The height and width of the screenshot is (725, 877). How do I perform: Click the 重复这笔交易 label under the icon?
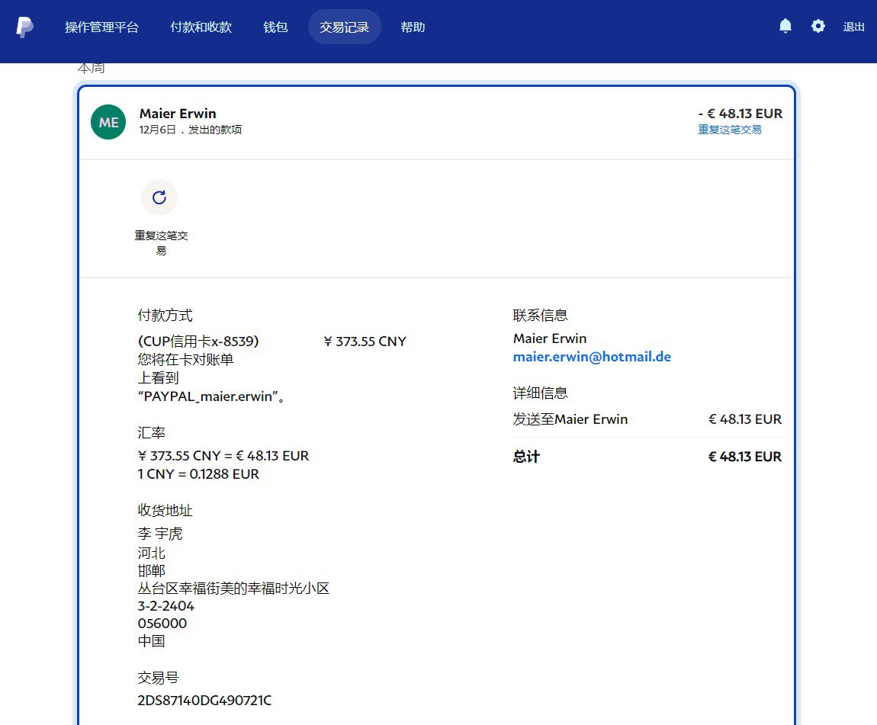tap(161, 243)
